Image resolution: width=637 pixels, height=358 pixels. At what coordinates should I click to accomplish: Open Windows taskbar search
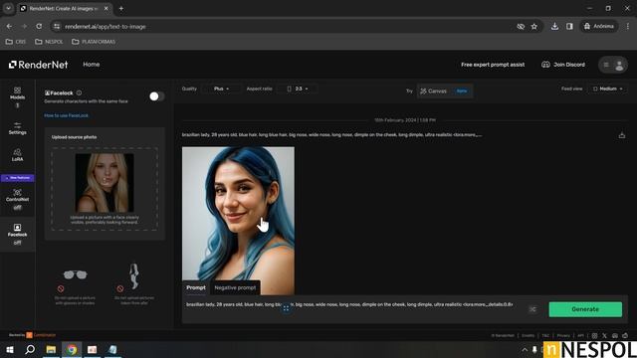click(30, 349)
